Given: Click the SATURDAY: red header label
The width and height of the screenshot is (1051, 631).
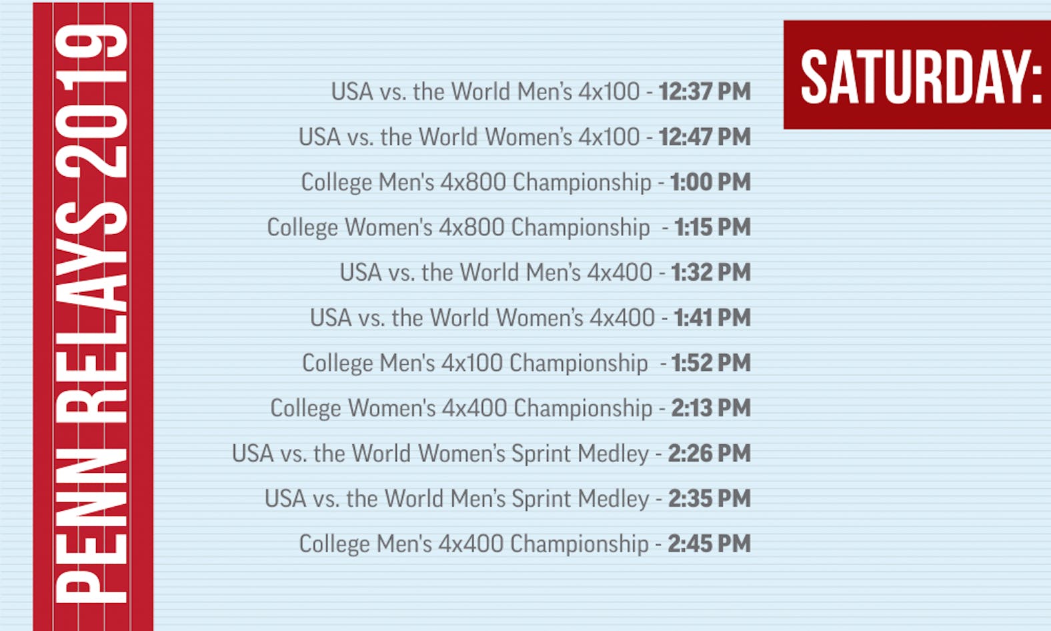Looking at the screenshot, I should click(x=919, y=76).
